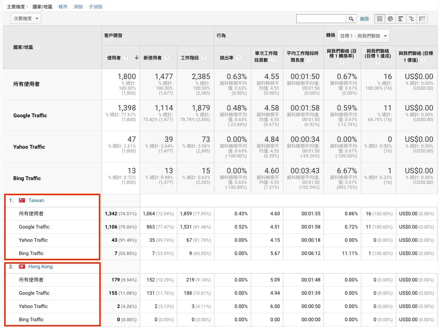Click the 行為 group header
The height and width of the screenshot is (328, 439).
point(221,36)
